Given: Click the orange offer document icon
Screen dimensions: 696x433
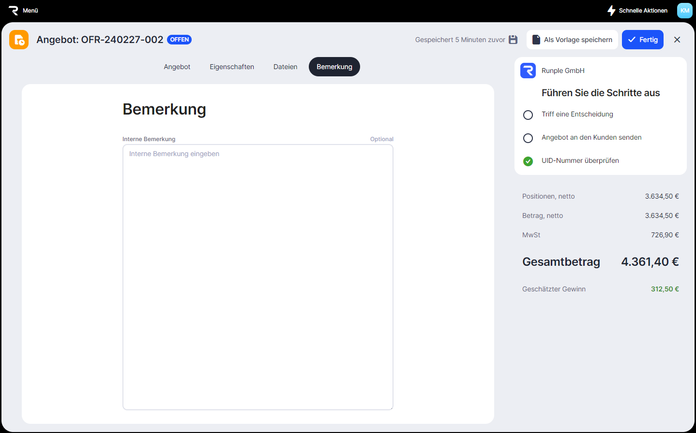Looking at the screenshot, I should pyautogui.click(x=19, y=40).
